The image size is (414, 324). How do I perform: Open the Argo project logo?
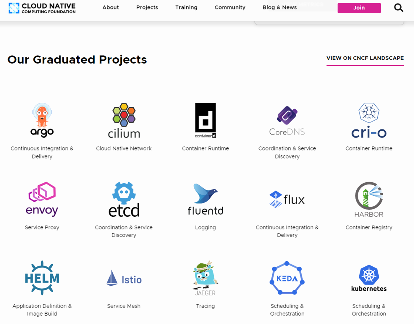pyautogui.click(x=42, y=120)
